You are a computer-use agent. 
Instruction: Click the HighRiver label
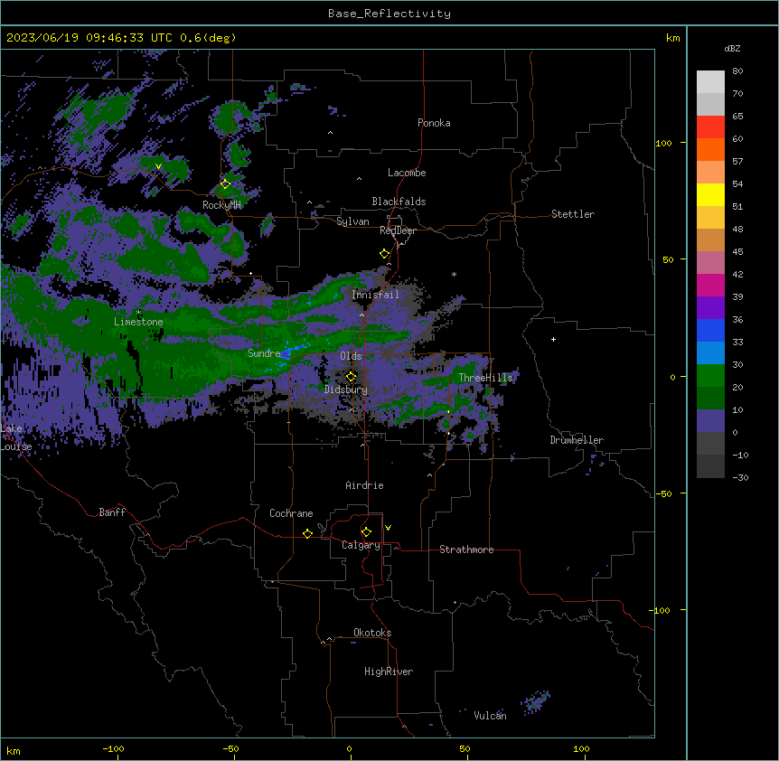click(388, 672)
